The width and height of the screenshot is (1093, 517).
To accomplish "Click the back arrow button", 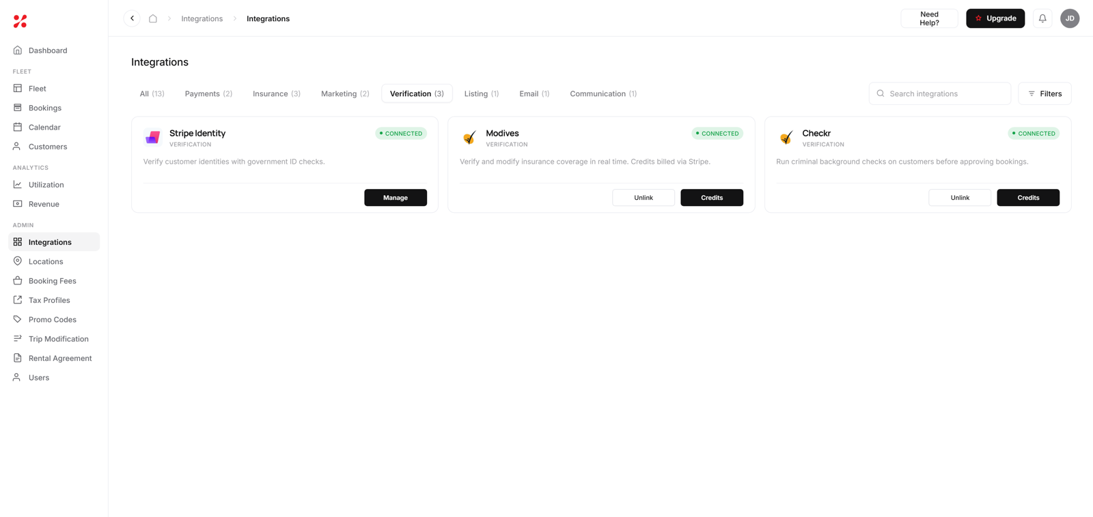I will click(132, 18).
